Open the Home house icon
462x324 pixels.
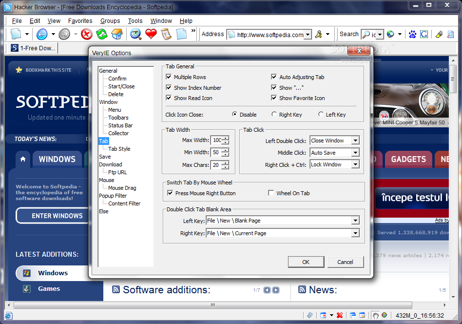[117, 34]
